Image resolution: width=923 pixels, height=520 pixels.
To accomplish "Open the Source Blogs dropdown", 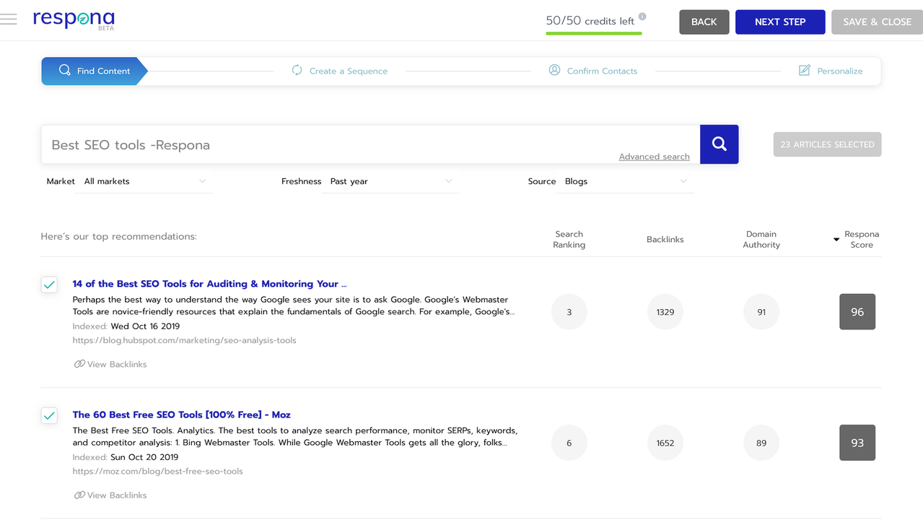I will pyautogui.click(x=625, y=181).
